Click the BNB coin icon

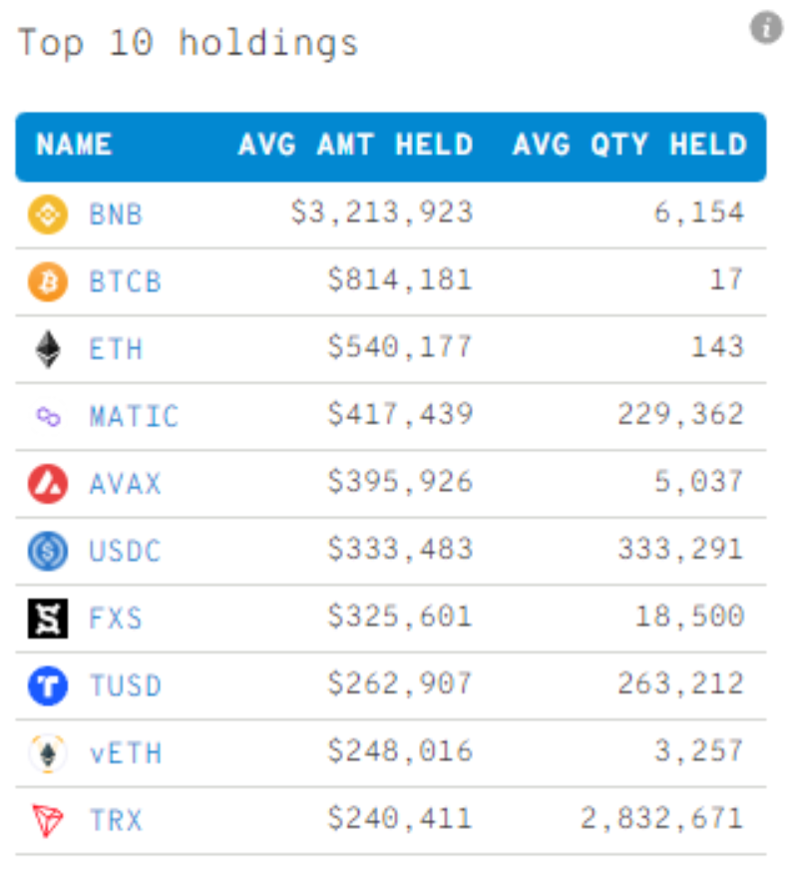tap(48, 215)
